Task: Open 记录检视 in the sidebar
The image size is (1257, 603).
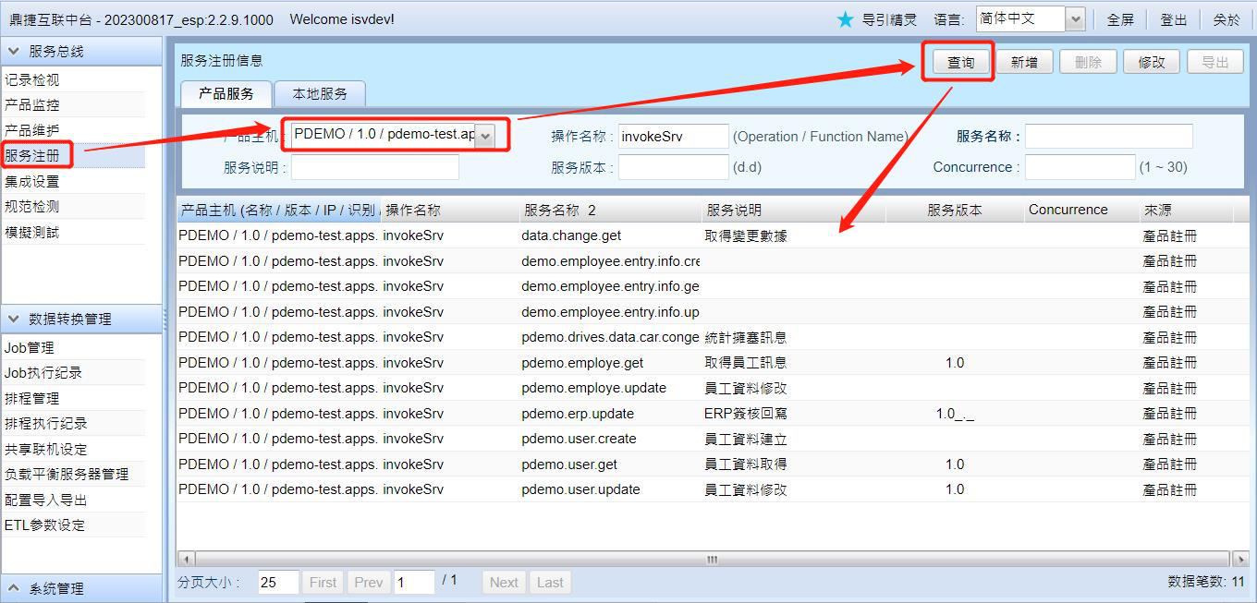Action: click(32, 80)
